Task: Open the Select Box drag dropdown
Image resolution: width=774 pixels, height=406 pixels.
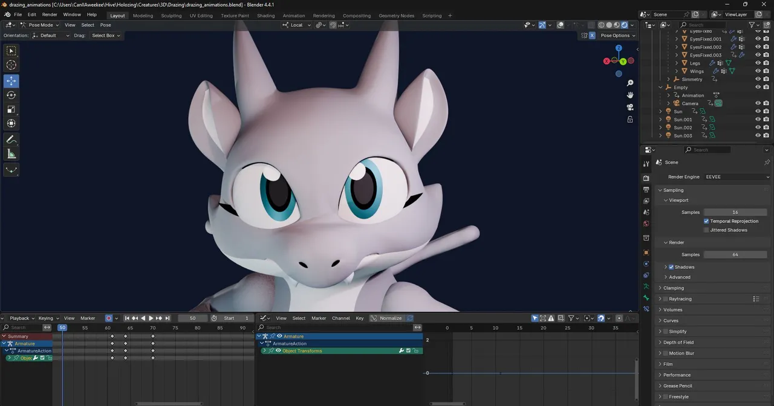Action: [106, 36]
